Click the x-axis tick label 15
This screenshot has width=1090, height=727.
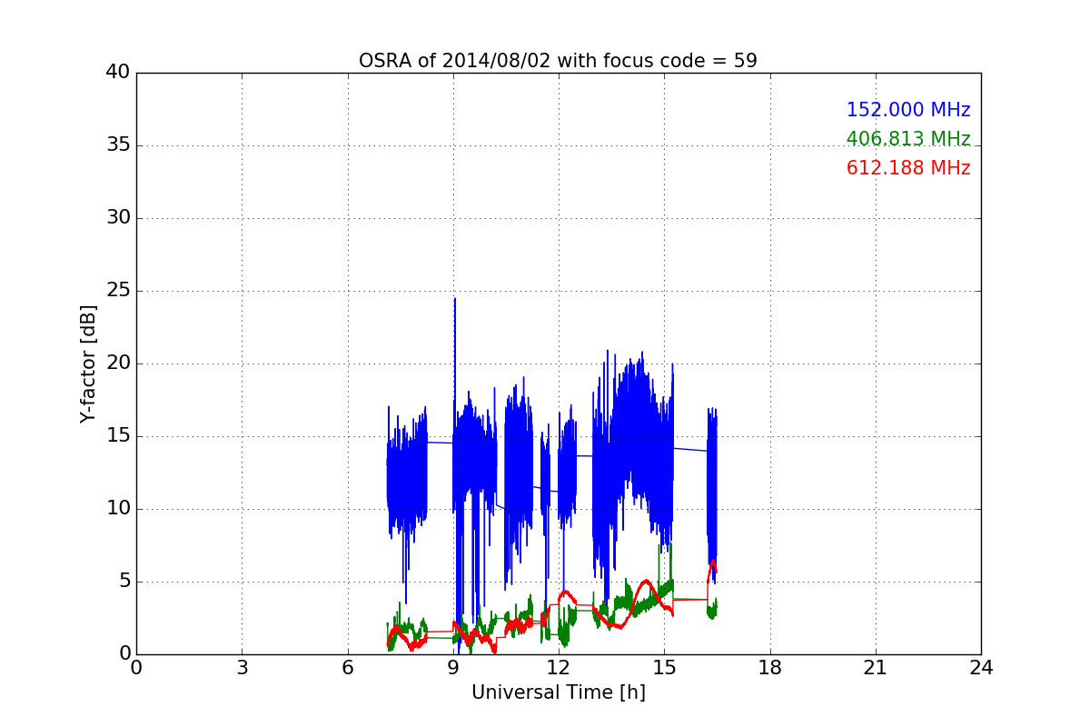(664, 668)
